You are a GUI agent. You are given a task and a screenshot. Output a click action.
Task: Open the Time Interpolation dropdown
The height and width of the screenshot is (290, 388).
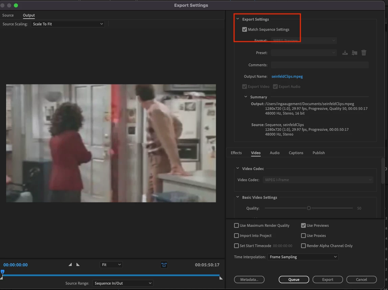point(303,257)
